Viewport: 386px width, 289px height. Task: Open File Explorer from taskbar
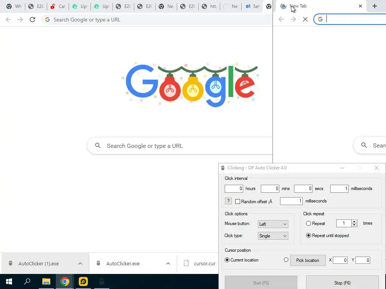[46, 281]
